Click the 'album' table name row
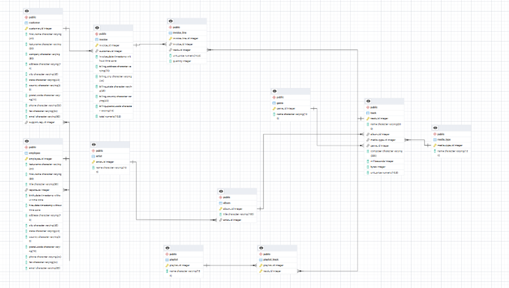This screenshot has height=288, width=509. point(237,203)
